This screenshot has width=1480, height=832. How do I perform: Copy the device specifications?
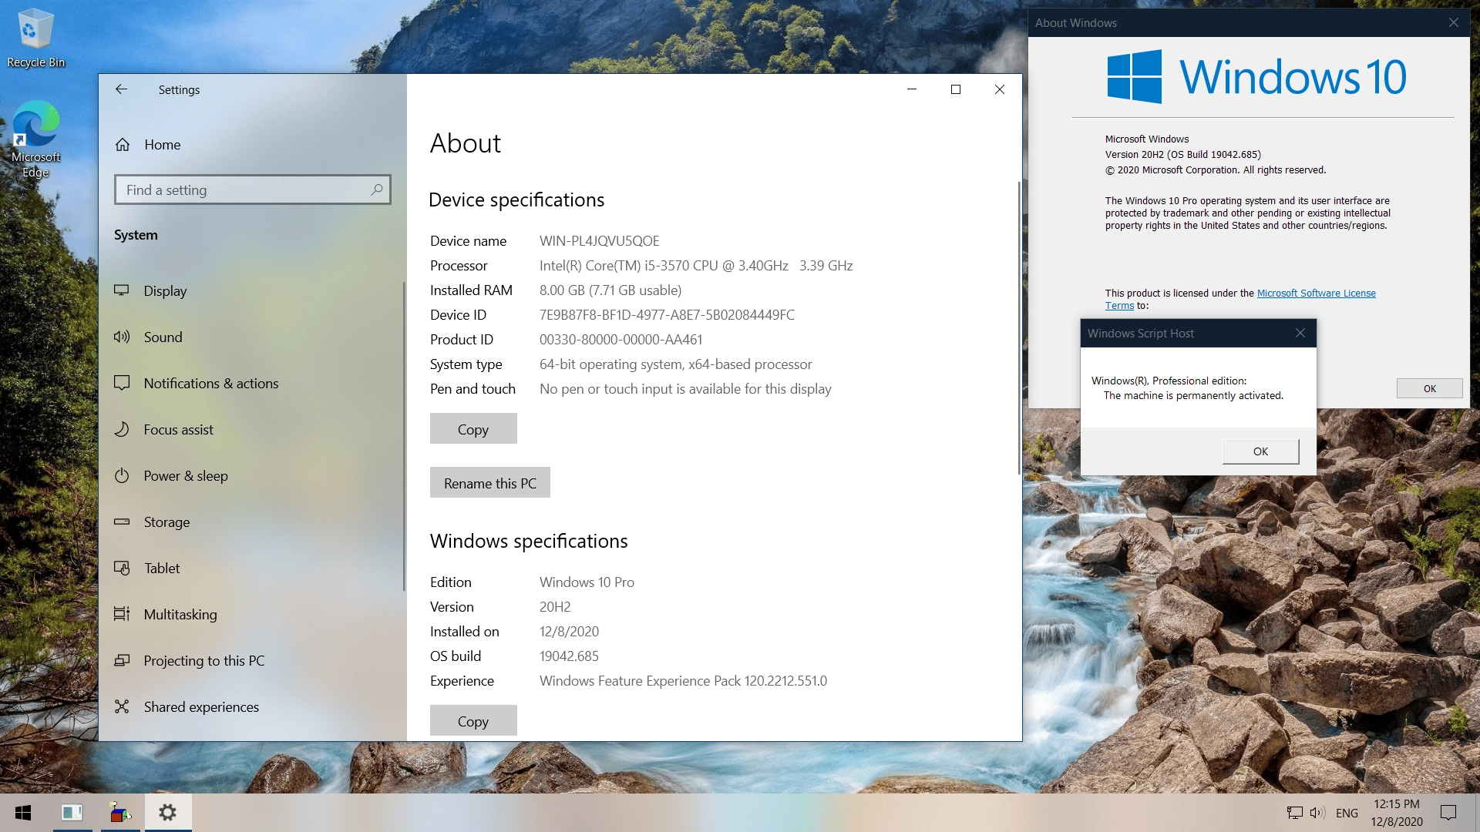click(x=473, y=428)
